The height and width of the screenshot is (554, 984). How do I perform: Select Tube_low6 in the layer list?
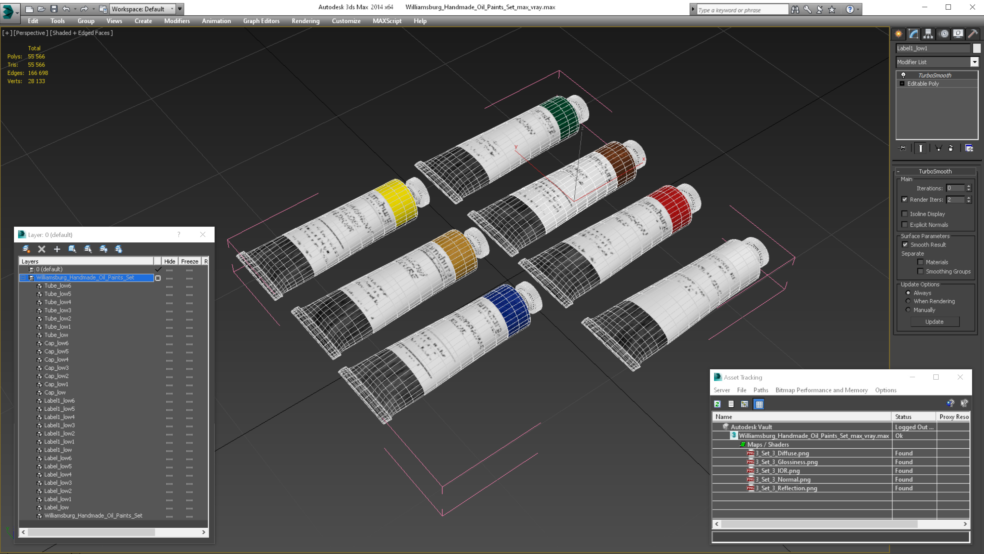click(57, 286)
